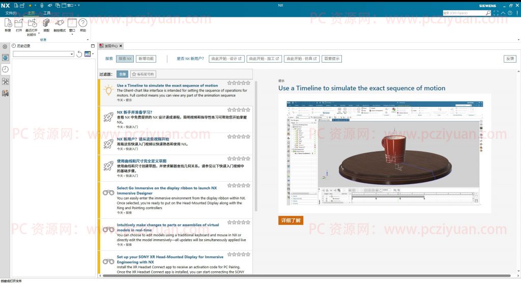Screen dimensions: 521x284
Task: Click the orange 详细了解 button
Action: pos(291,220)
